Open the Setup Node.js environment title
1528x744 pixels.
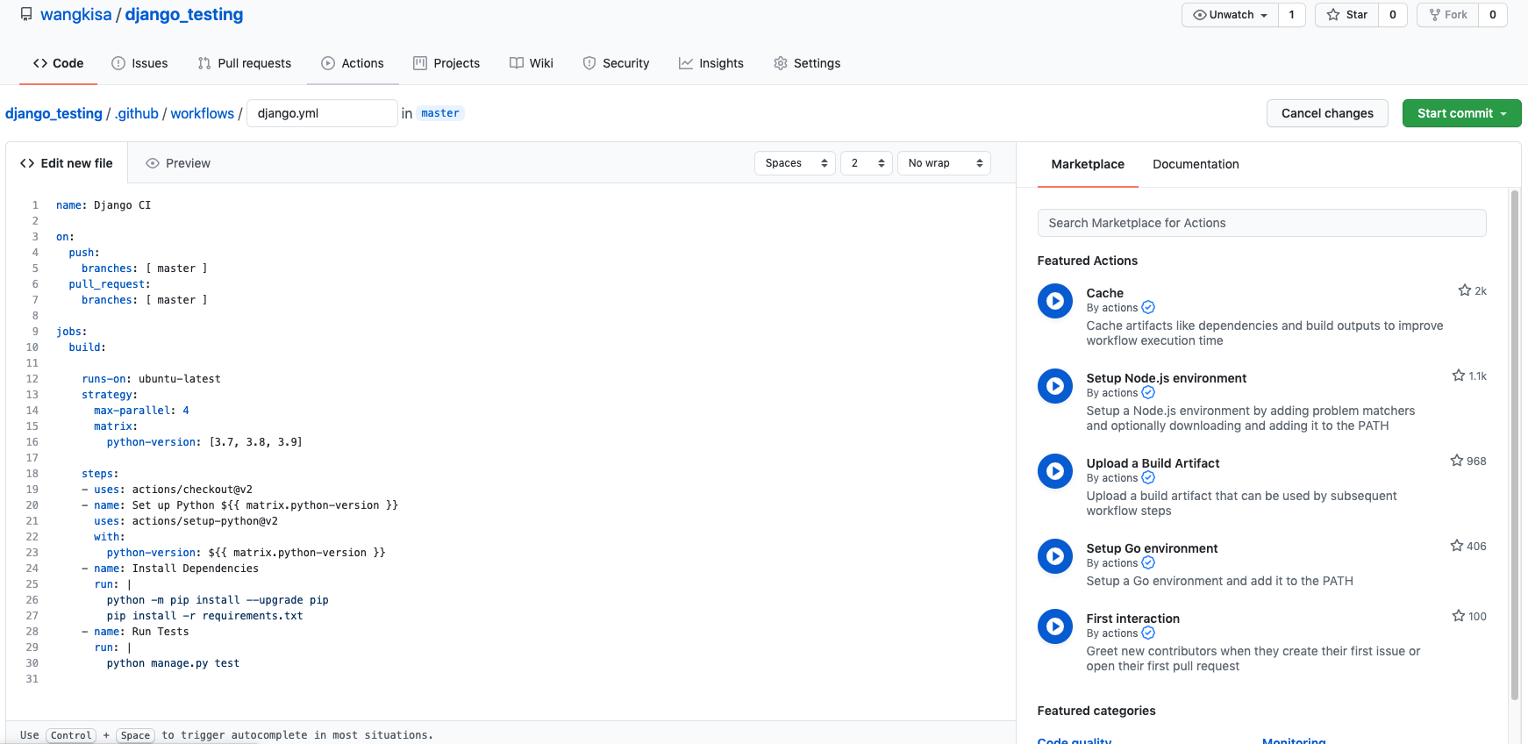(x=1166, y=378)
